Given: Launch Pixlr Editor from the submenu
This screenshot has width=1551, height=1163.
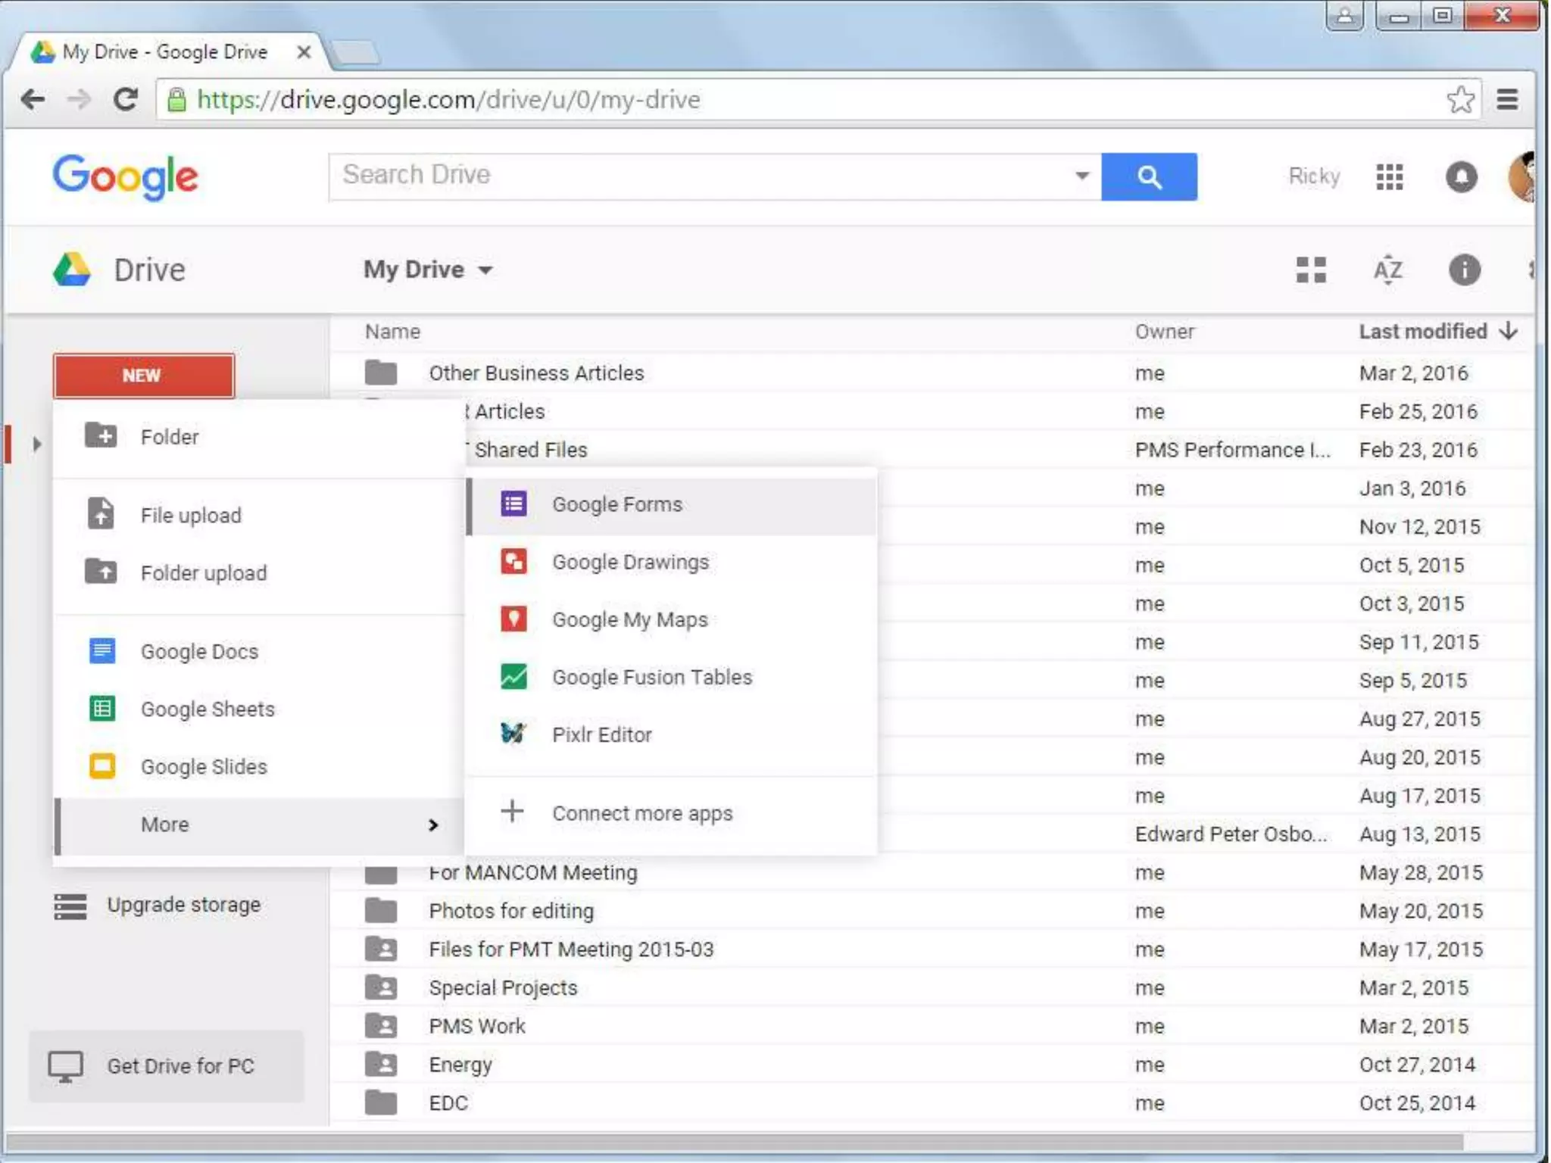Looking at the screenshot, I should click(601, 734).
